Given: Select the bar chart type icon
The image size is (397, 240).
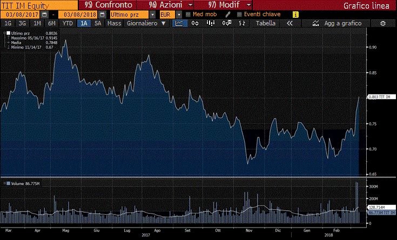Looking at the screenshot, I should tap(211, 23).
